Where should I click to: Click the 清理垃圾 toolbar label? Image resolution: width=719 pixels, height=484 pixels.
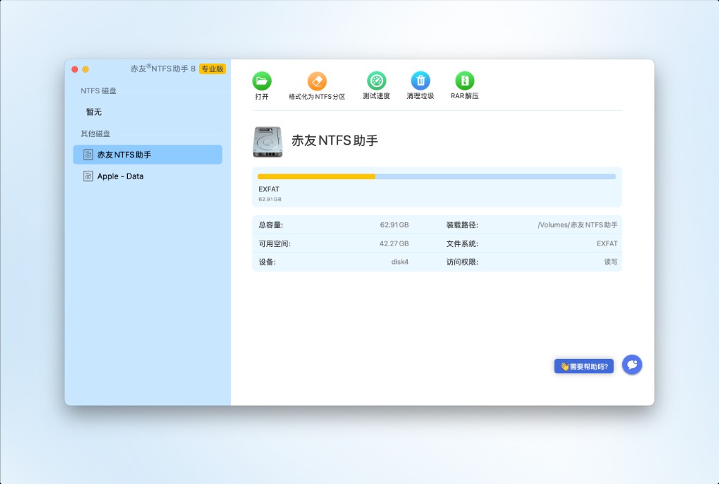[x=420, y=96]
